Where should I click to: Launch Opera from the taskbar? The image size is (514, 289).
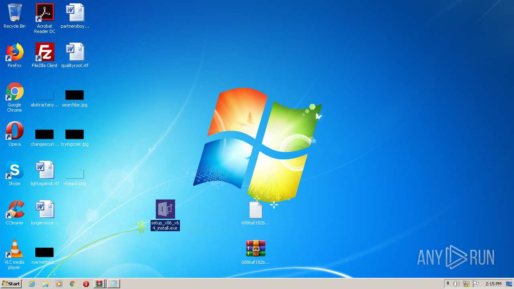(x=86, y=284)
